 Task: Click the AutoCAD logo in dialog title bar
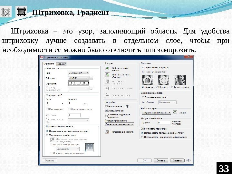coord(42,57)
